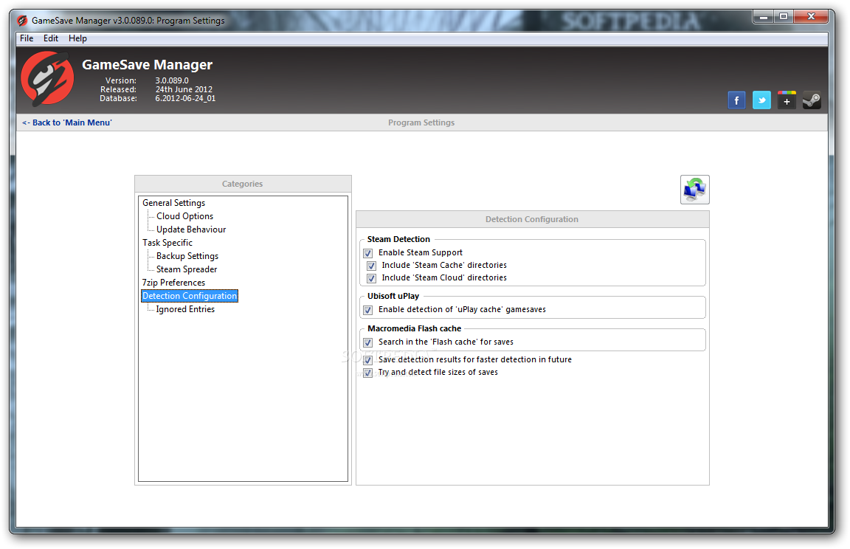Open the Twitter icon in header

click(x=761, y=100)
